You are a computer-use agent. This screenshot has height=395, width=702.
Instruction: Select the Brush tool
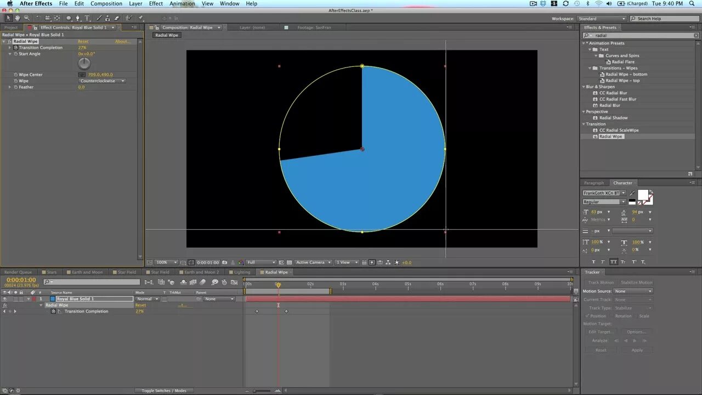99,18
